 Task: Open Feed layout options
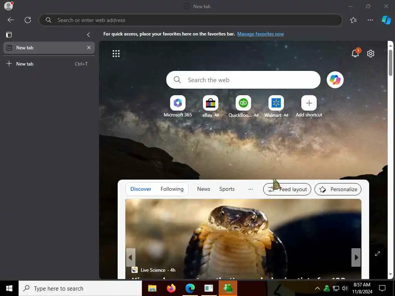pyautogui.click(x=287, y=189)
